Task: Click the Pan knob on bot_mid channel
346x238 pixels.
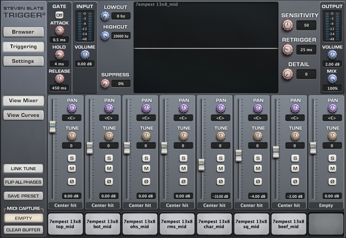Action: [x=109, y=108]
